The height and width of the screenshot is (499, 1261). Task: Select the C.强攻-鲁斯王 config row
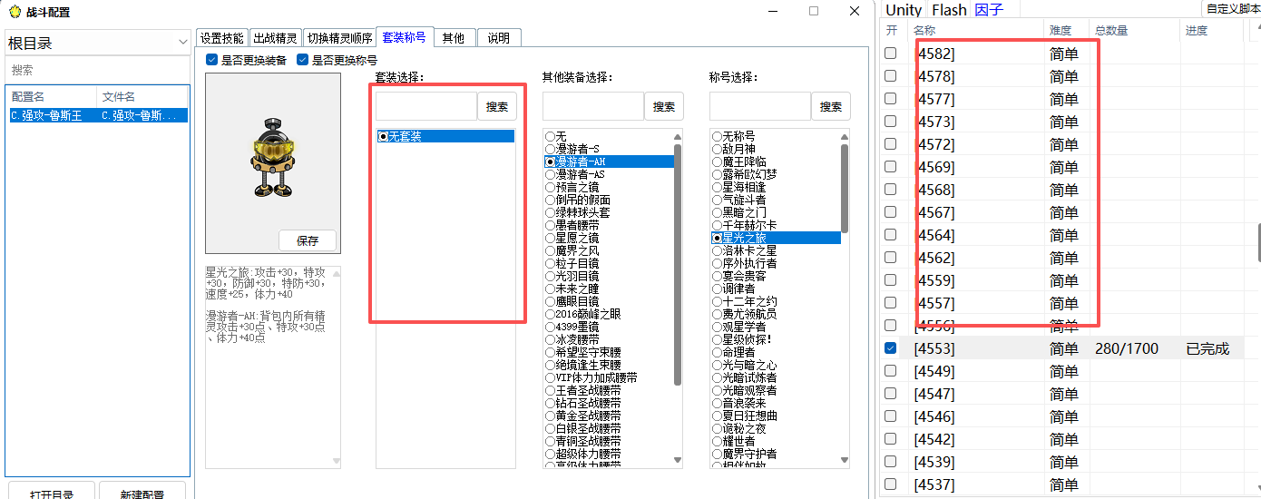pyautogui.click(x=97, y=115)
